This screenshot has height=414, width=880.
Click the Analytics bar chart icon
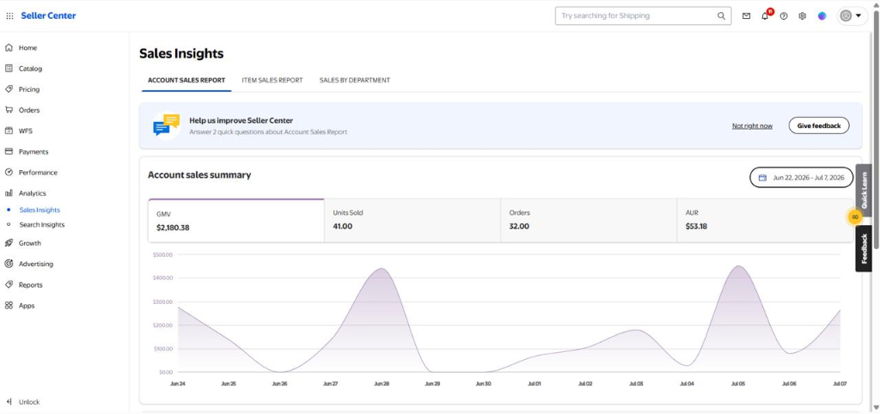tap(9, 193)
